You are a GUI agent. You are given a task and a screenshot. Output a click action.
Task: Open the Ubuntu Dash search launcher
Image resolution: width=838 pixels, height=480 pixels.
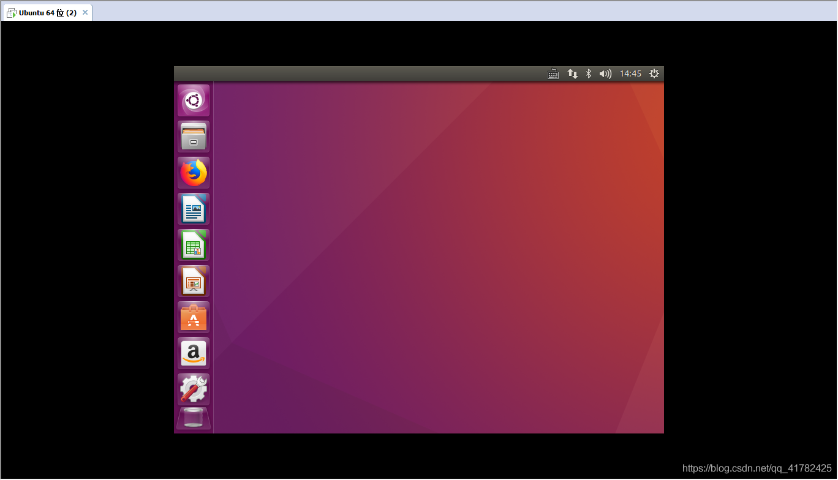click(194, 100)
